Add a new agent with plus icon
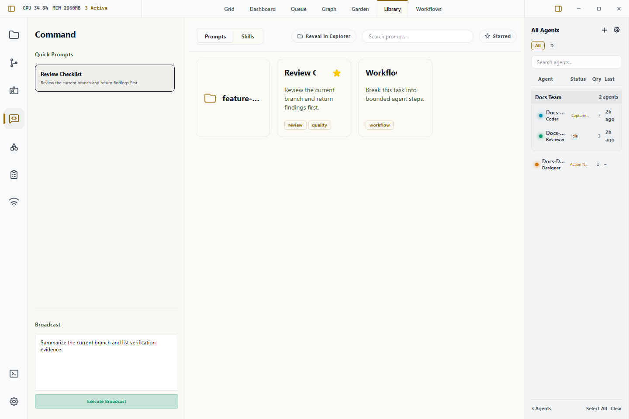Image resolution: width=629 pixels, height=419 pixels. click(605, 30)
